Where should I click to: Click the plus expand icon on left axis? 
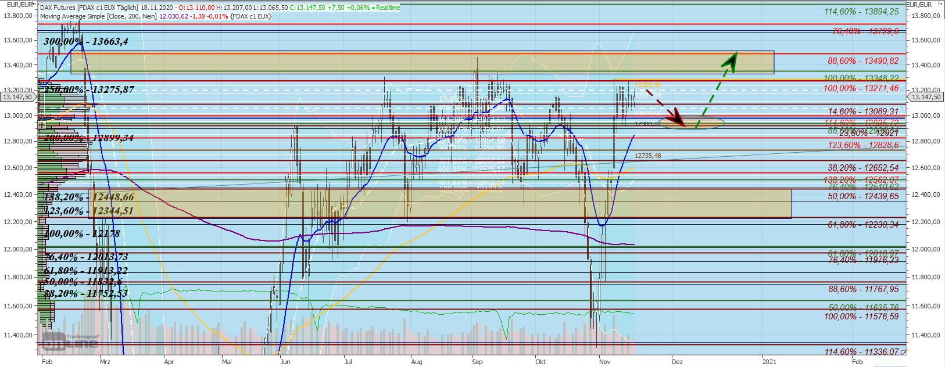coord(41,125)
